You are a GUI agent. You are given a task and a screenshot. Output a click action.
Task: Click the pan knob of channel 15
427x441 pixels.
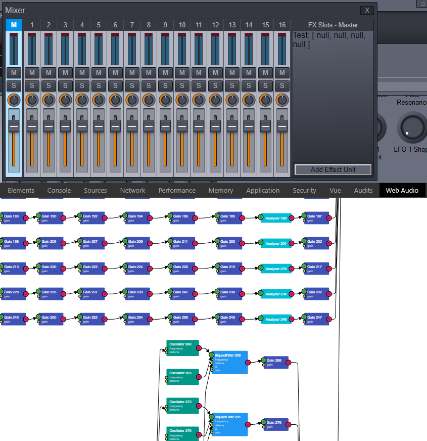[265, 100]
